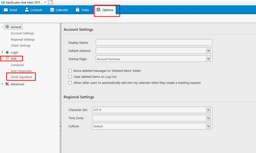Click the Email envelope icon in the navigation bar
256x153 pixels.
6,10
